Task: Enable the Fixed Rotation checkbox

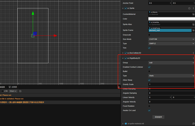Action: (149, 106)
